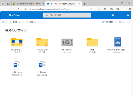Expand the アップロード menu
Viewport: 133px width, 96px height.
[31, 22]
